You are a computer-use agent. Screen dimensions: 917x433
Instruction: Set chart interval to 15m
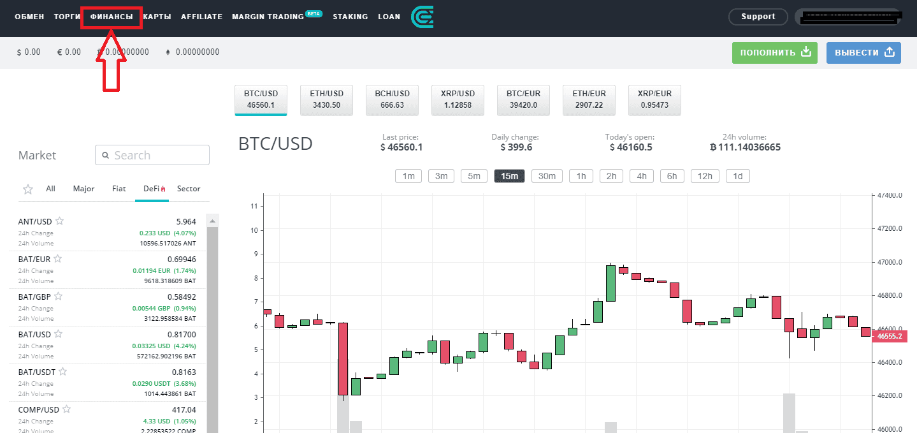tap(509, 176)
